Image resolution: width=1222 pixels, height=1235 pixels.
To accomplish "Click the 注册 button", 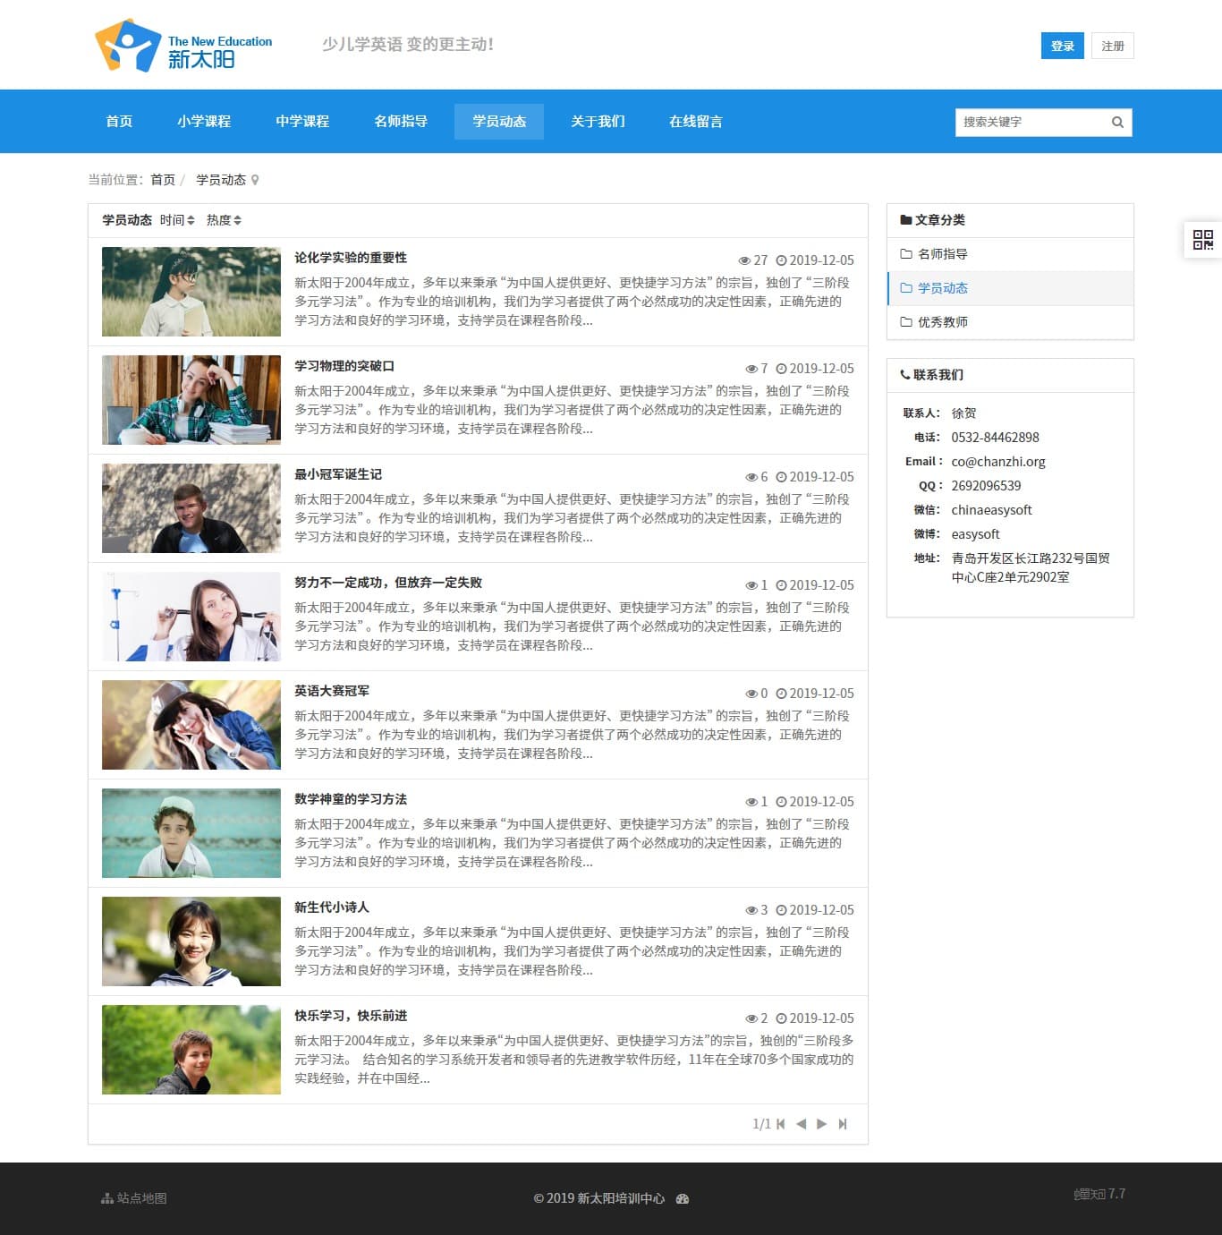I will point(1113,46).
